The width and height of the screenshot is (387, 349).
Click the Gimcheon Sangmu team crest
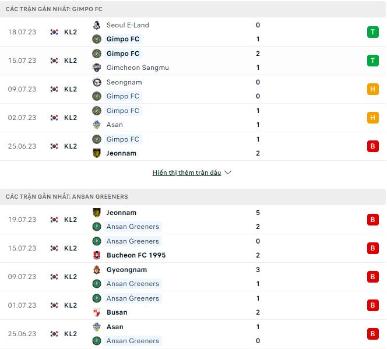point(97,68)
